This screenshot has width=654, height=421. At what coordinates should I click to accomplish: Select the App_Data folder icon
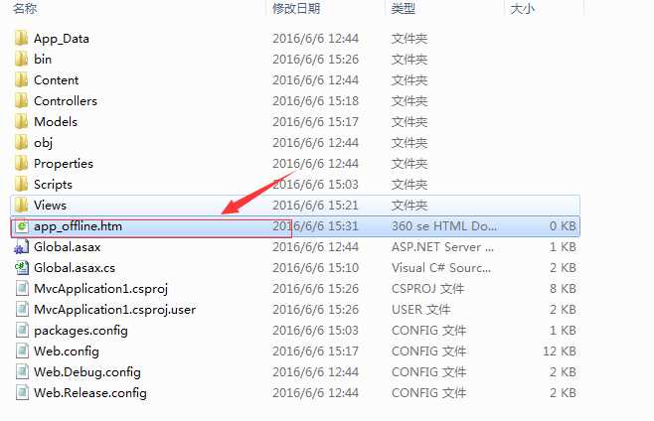(21, 39)
